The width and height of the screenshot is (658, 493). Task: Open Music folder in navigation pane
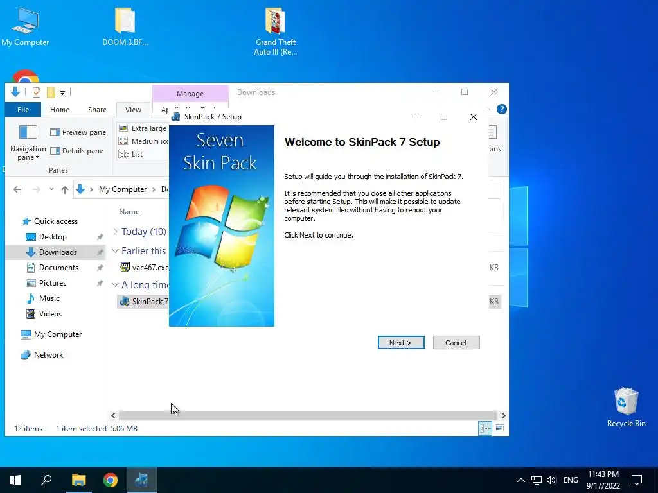pyautogui.click(x=49, y=298)
